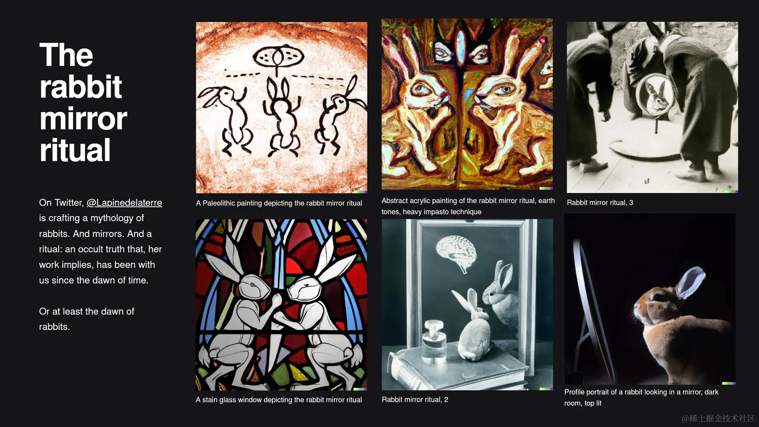Click the watermark text in the bottom corner

[x=718, y=418]
